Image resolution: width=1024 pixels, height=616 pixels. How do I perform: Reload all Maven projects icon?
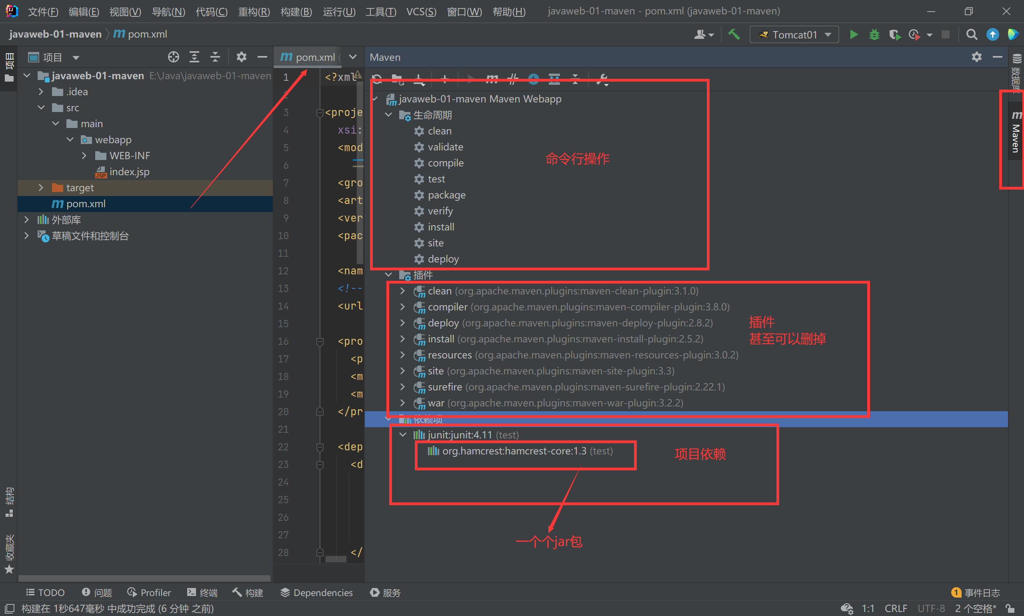pos(377,79)
